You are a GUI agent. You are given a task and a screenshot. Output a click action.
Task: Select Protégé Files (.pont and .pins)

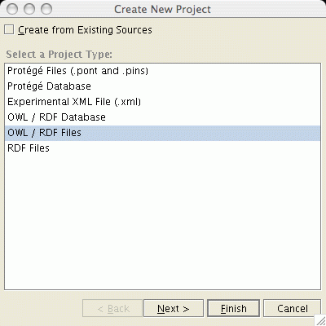tap(162, 71)
